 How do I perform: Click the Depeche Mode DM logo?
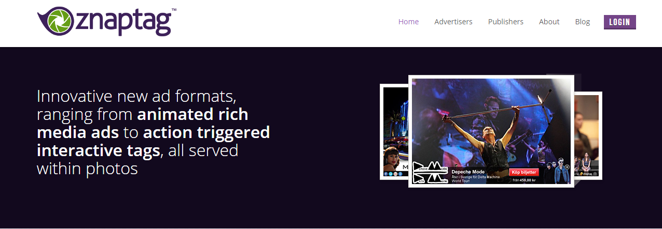[x=430, y=172]
